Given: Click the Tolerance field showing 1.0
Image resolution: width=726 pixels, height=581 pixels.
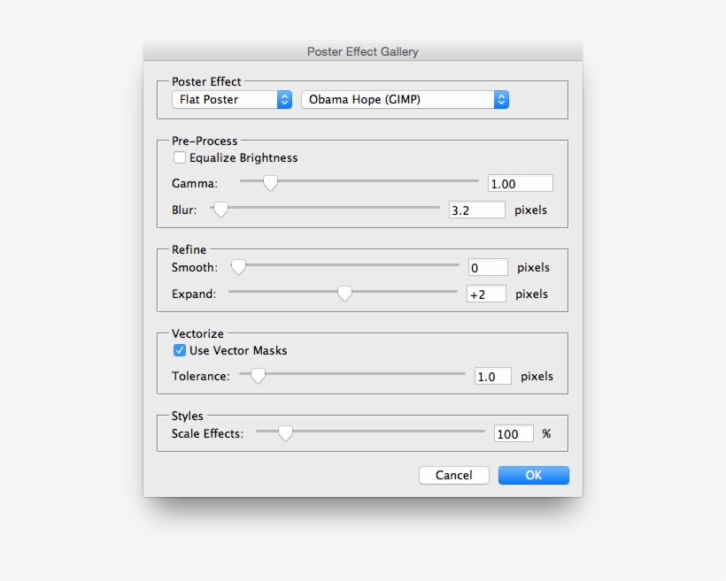Looking at the screenshot, I should pyautogui.click(x=493, y=375).
